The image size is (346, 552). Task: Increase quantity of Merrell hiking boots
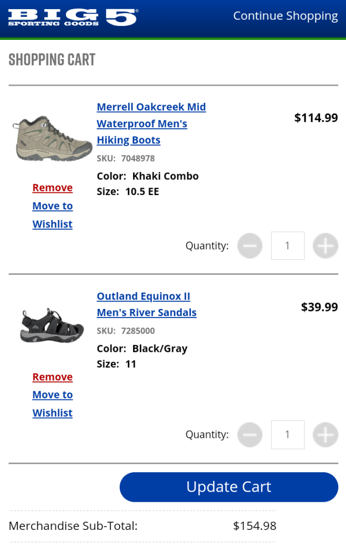tap(326, 246)
